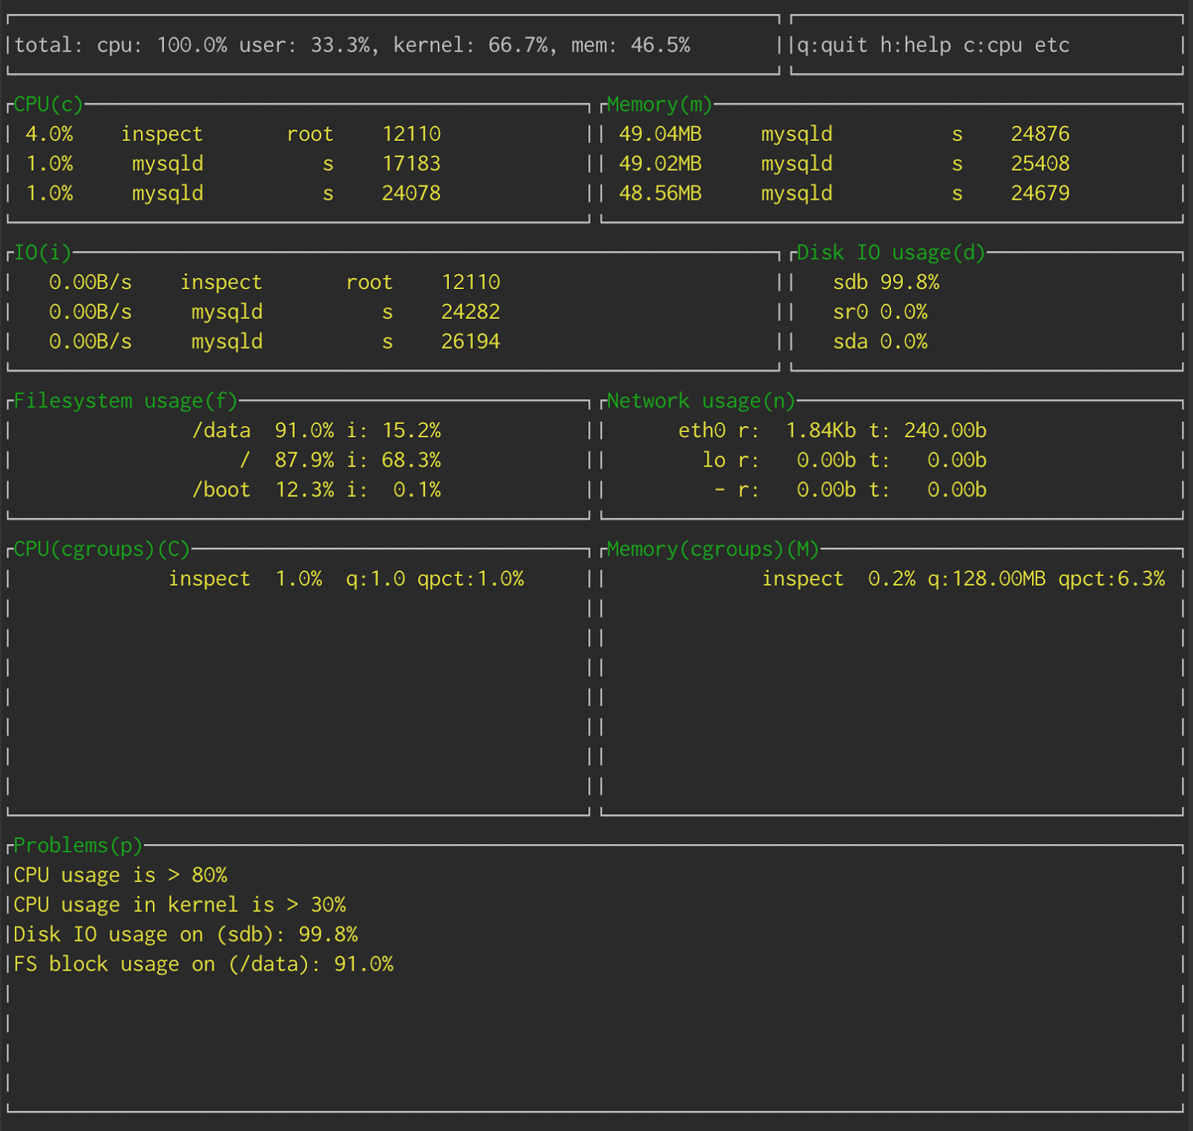Viewport: 1193px width, 1131px height.
Task: Select mysqld PID 24078 in CPU panel
Action: coord(412,194)
